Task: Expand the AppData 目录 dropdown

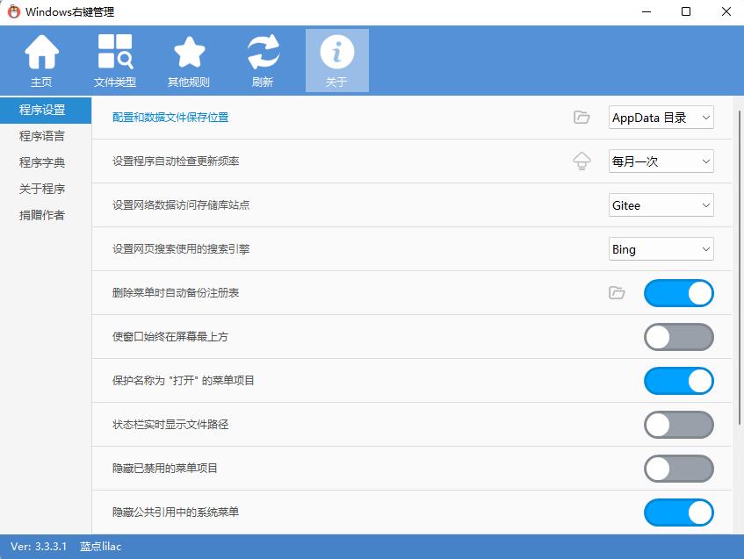Action: coord(661,118)
